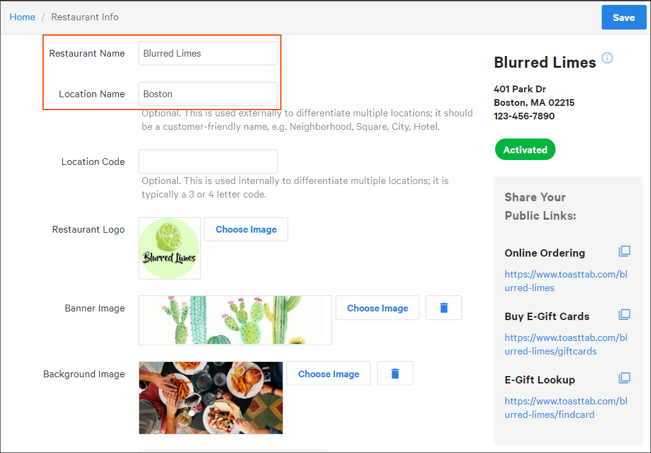The width and height of the screenshot is (651, 453).
Task: Click the info icon beside Blurred Limes heading
Action: pos(607,58)
